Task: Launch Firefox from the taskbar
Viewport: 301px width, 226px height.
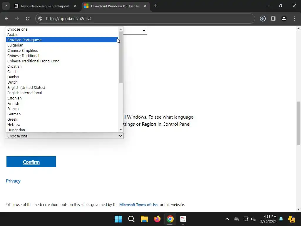Action: [157, 219]
